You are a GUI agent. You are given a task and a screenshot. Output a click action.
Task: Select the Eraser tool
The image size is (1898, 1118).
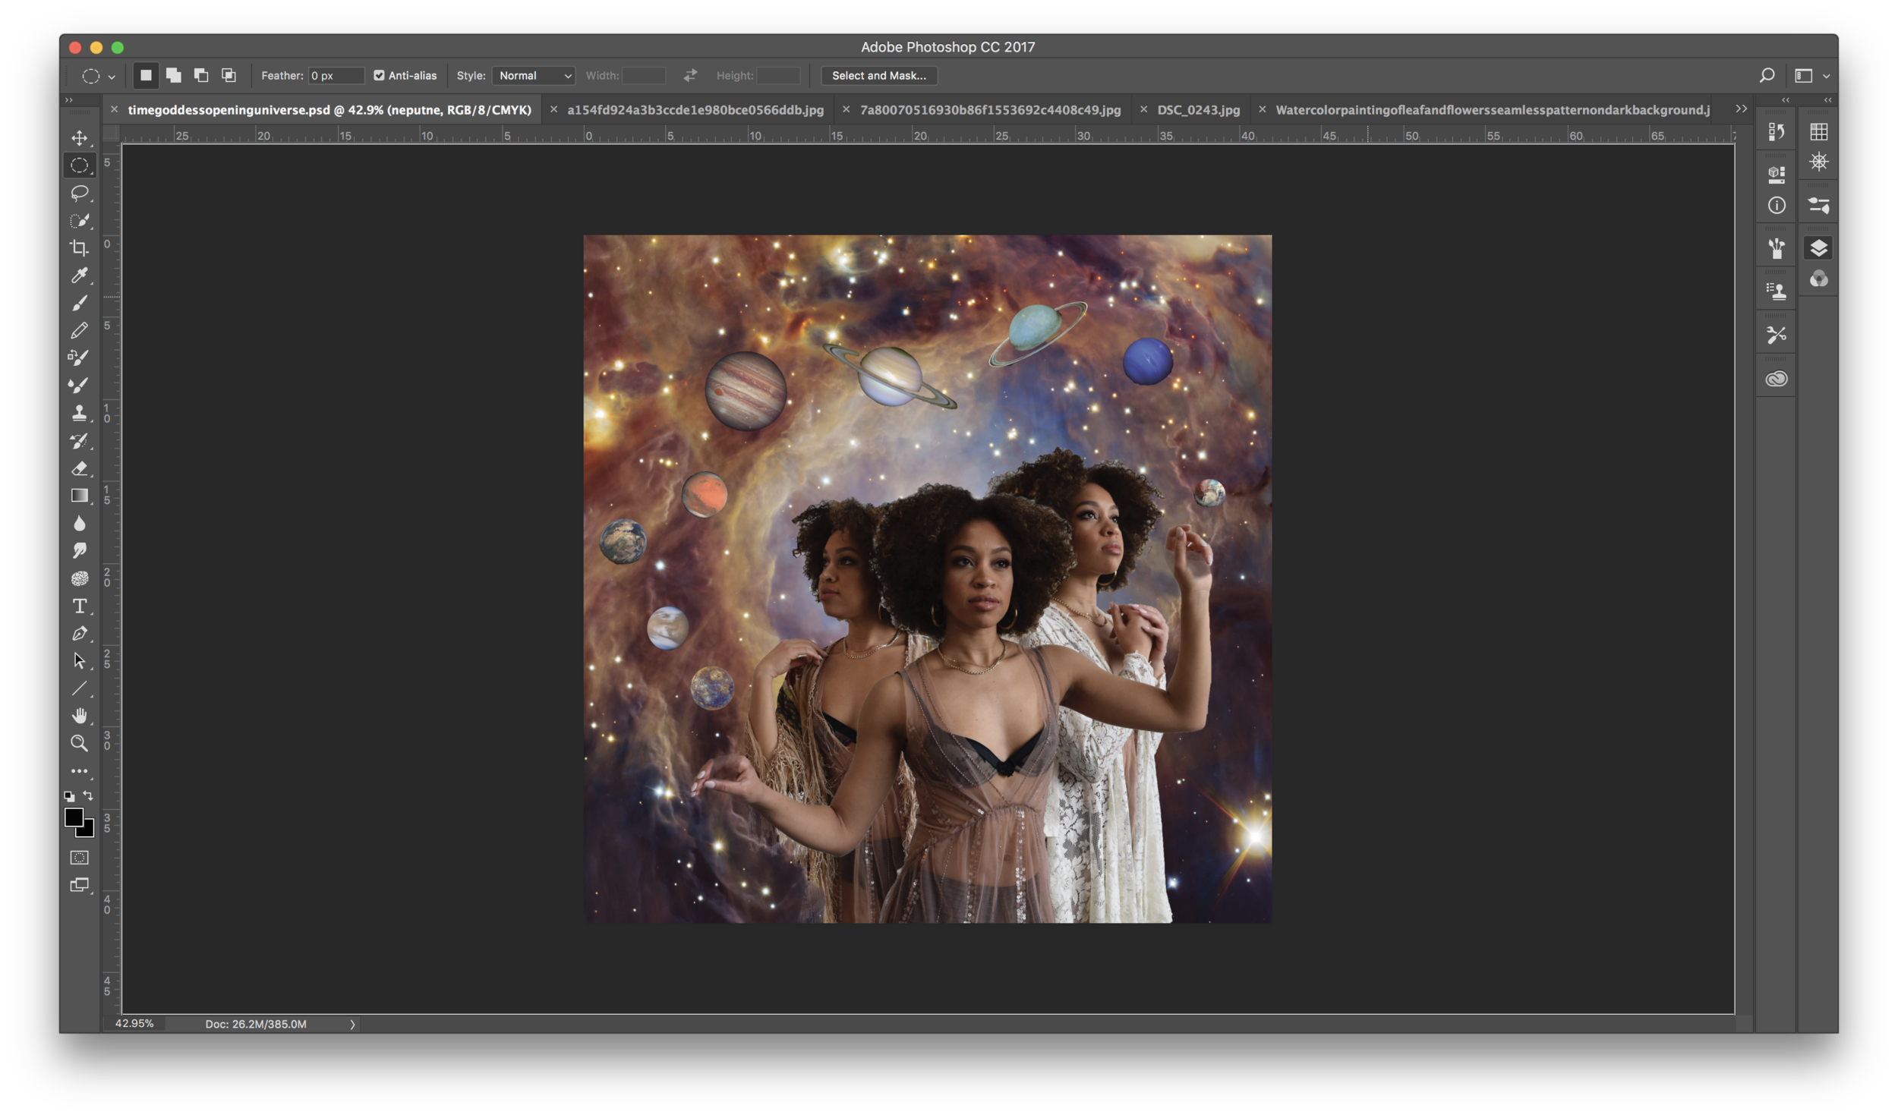click(x=79, y=468)
